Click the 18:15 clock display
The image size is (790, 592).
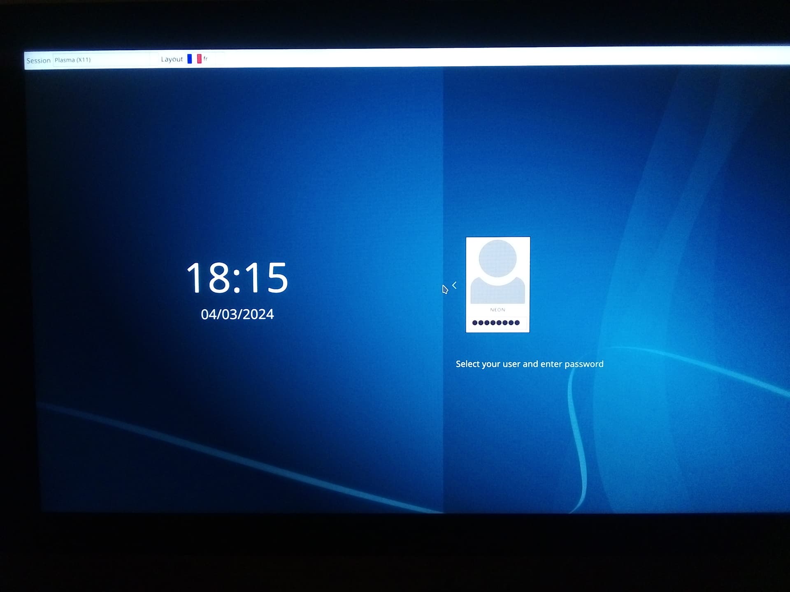[237, 277]
